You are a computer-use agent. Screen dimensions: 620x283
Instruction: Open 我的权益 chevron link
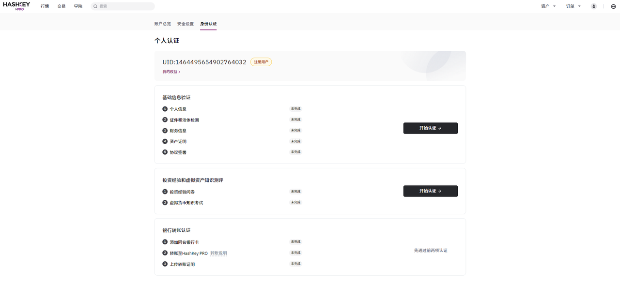pos(171,72)
